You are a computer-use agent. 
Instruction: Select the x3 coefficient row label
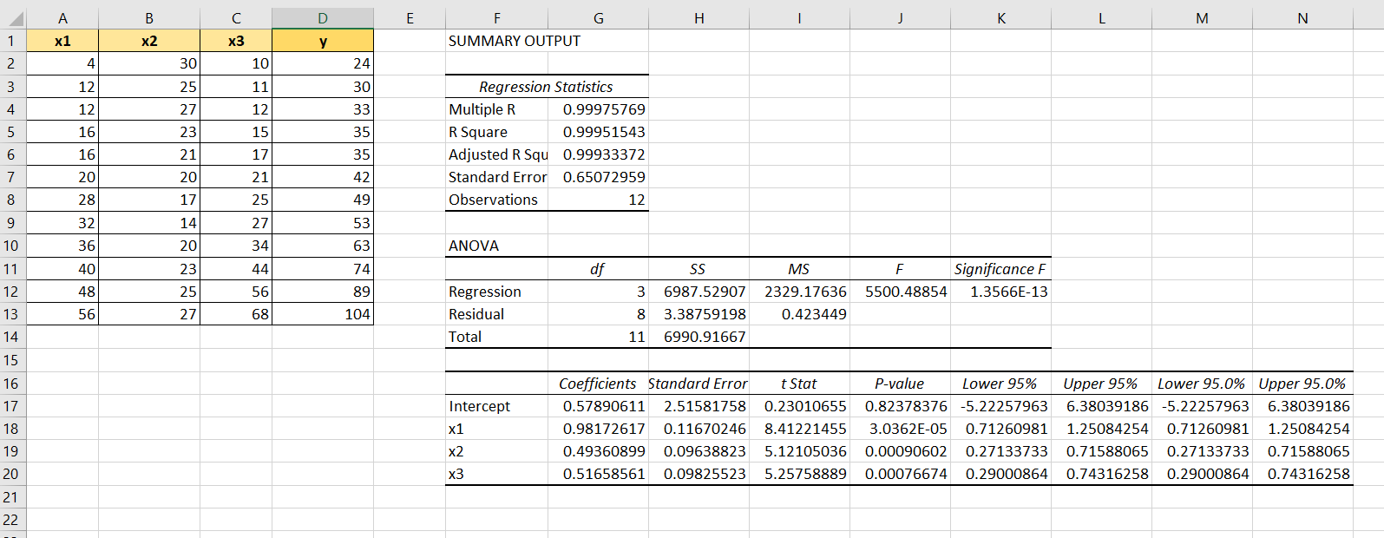[456, 474]
